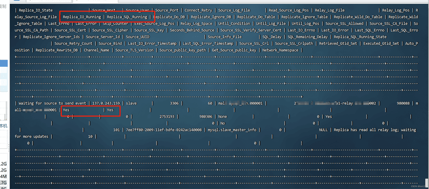Screen dimensions: 429x189
Task: Select the Until_Log_Pos header
Action: tap(305, 24)
